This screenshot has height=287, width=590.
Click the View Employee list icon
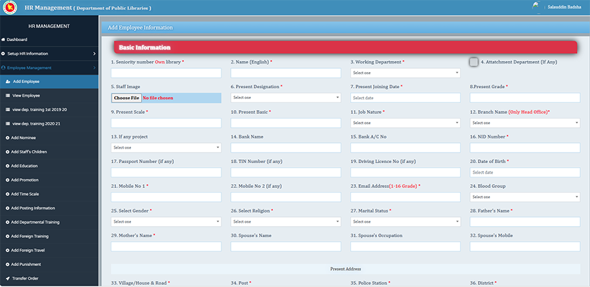8,96
